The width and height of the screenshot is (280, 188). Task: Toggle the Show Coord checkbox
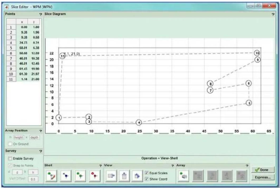[147, 179]
